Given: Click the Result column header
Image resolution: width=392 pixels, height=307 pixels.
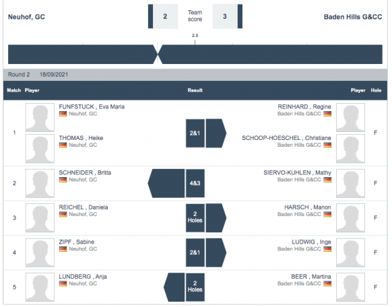Looking at the screenshot, I should click(x=195, y=90).
